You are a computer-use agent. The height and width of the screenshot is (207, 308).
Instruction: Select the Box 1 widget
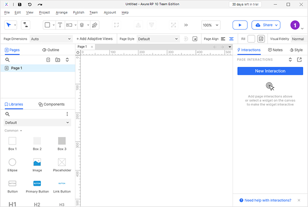(13, 144)
